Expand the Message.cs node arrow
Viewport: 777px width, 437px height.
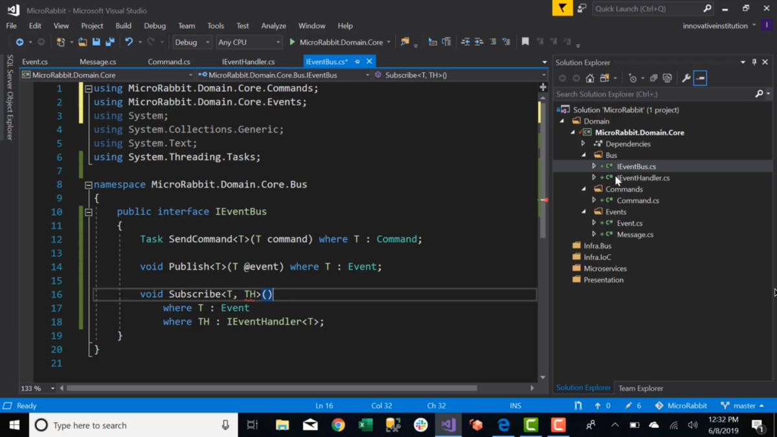594,234
